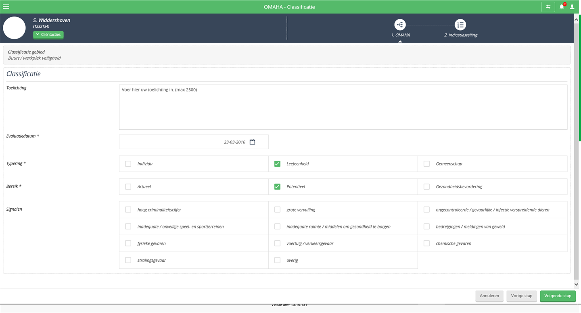This screenshot has width=581, height=313.
Task: Go to Indicatiestelling step icon
Action: click(x=460, y=25)
